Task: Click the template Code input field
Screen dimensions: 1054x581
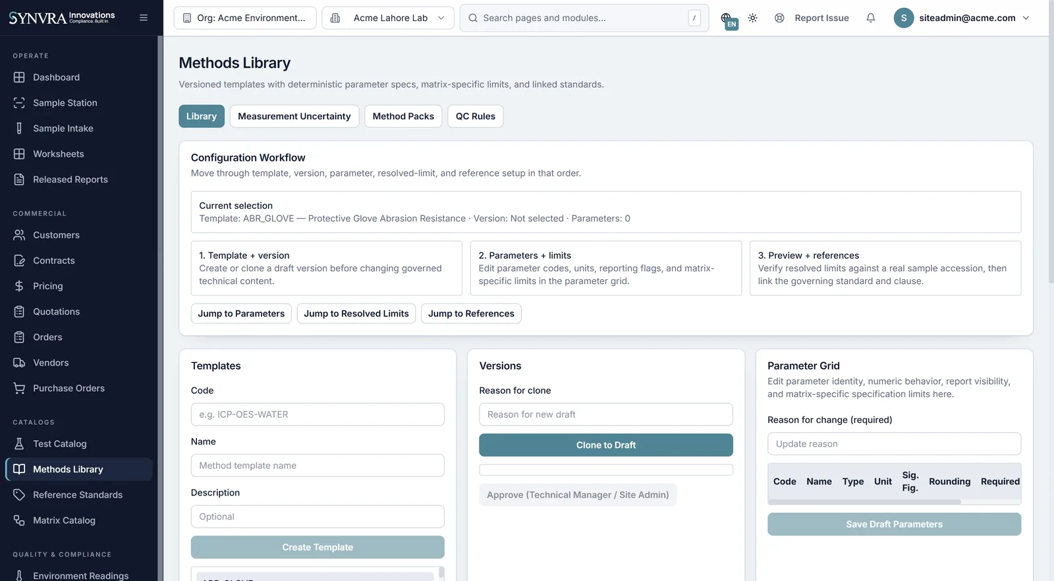Action: click(318, 414)
